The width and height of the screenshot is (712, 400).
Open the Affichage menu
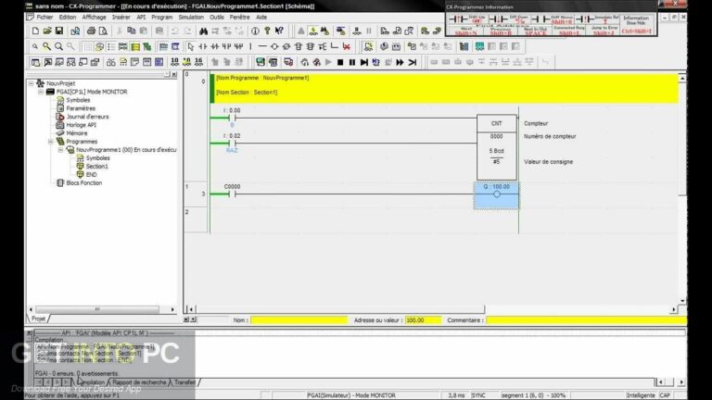tap(94, 18)
